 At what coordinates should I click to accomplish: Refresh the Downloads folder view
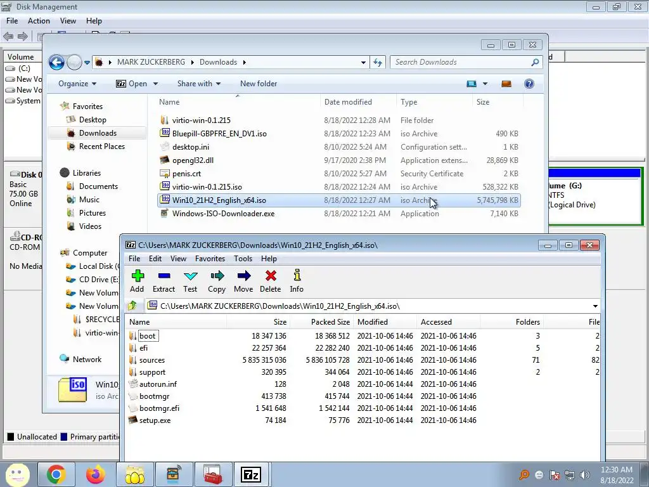pos(378,63)
